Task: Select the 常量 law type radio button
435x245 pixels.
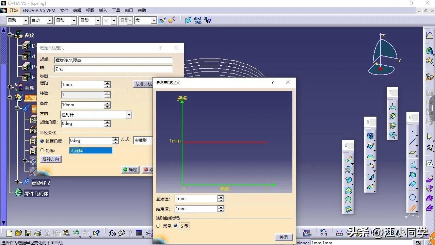Action: [158, 226]
